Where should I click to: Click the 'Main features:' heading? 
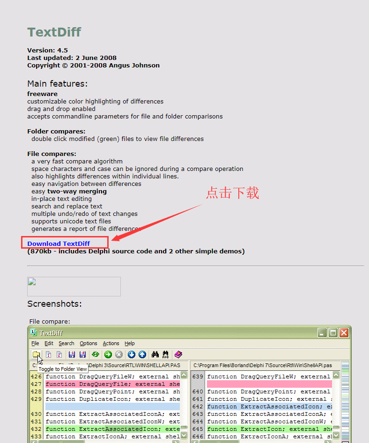pos(57,84)
